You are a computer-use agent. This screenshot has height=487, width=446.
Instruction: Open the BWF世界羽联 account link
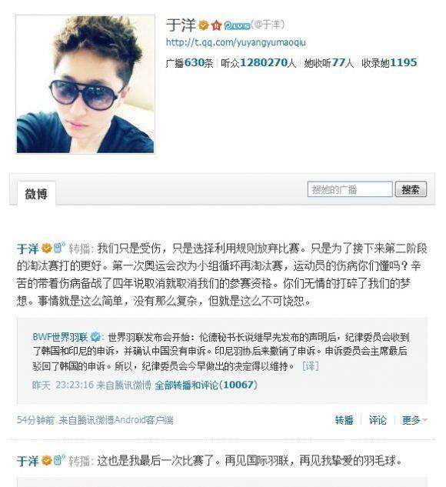point(60,337)
